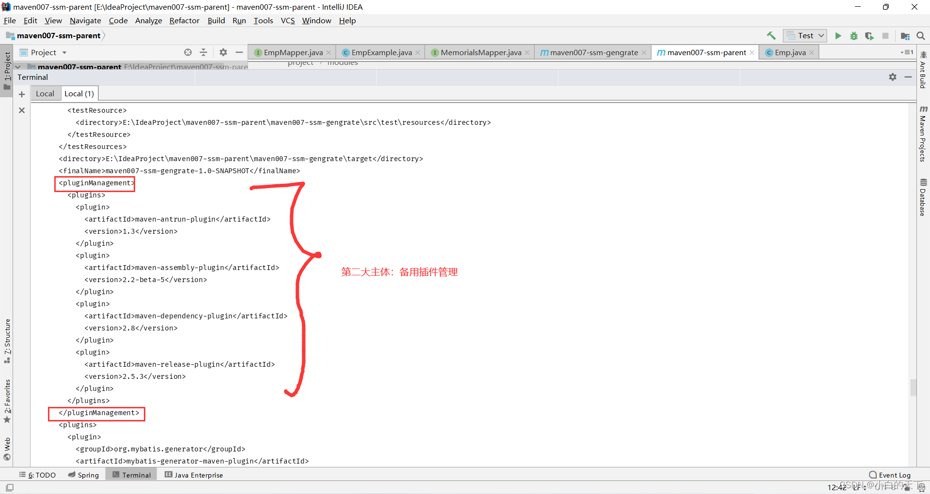Switch to Local (1) terminal tab
This screenshot has height=494, width=930.
click(79, 94)
